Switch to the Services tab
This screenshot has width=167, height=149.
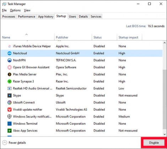96,16
